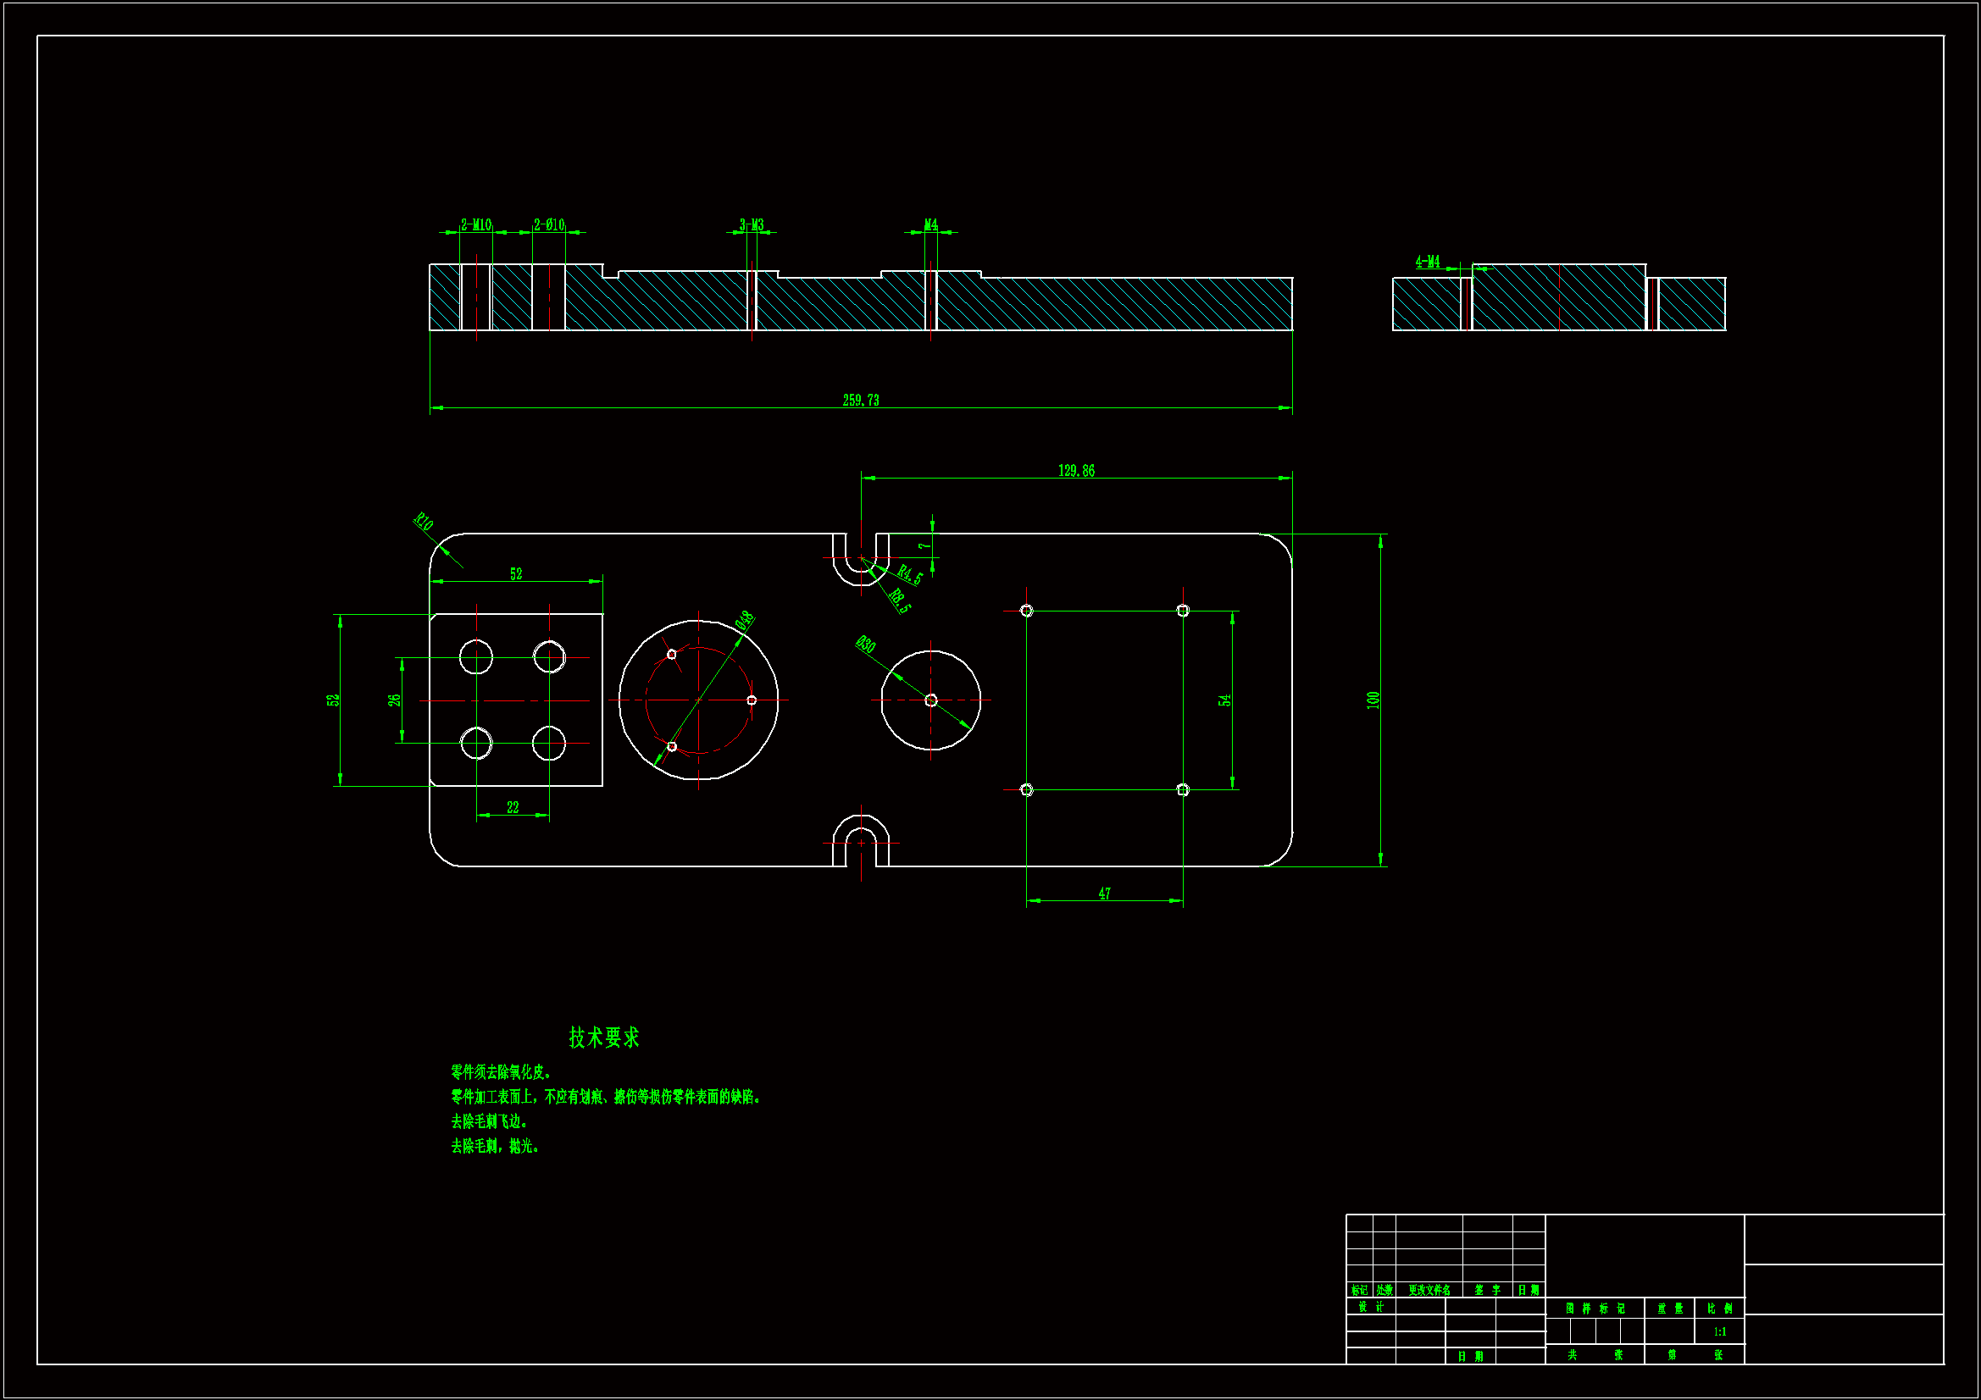Select the 重量 weight header cell
The image size is (1981, 1400).
pyautogui.click(x=1669, y=1309)
